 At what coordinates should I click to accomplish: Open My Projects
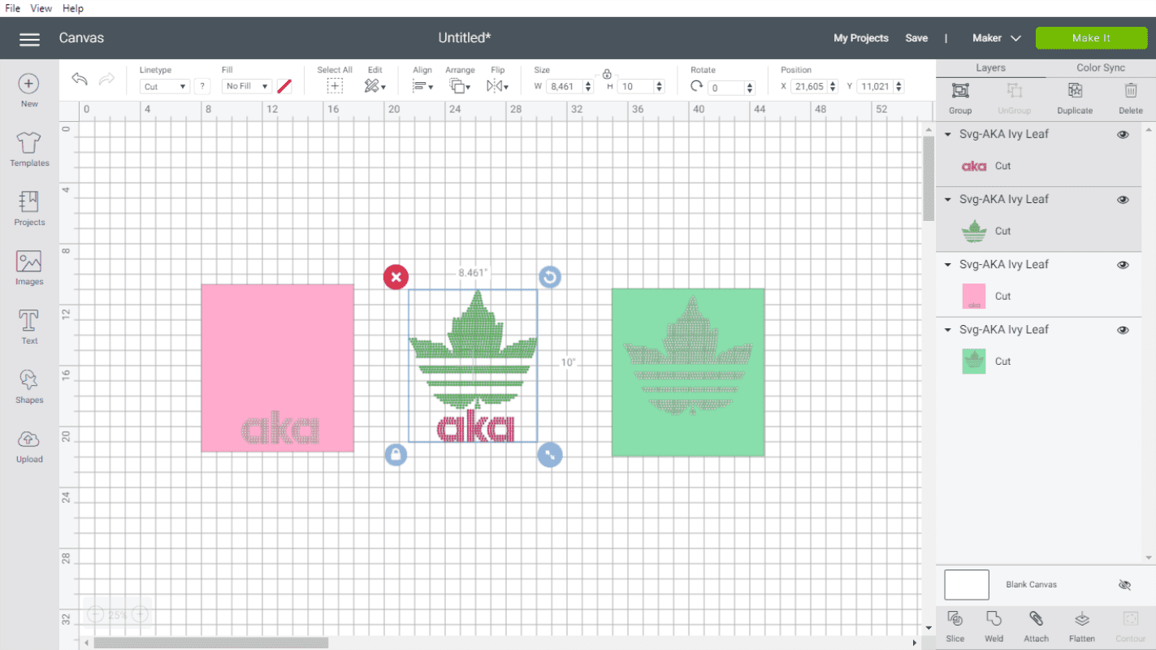(861, 38)
